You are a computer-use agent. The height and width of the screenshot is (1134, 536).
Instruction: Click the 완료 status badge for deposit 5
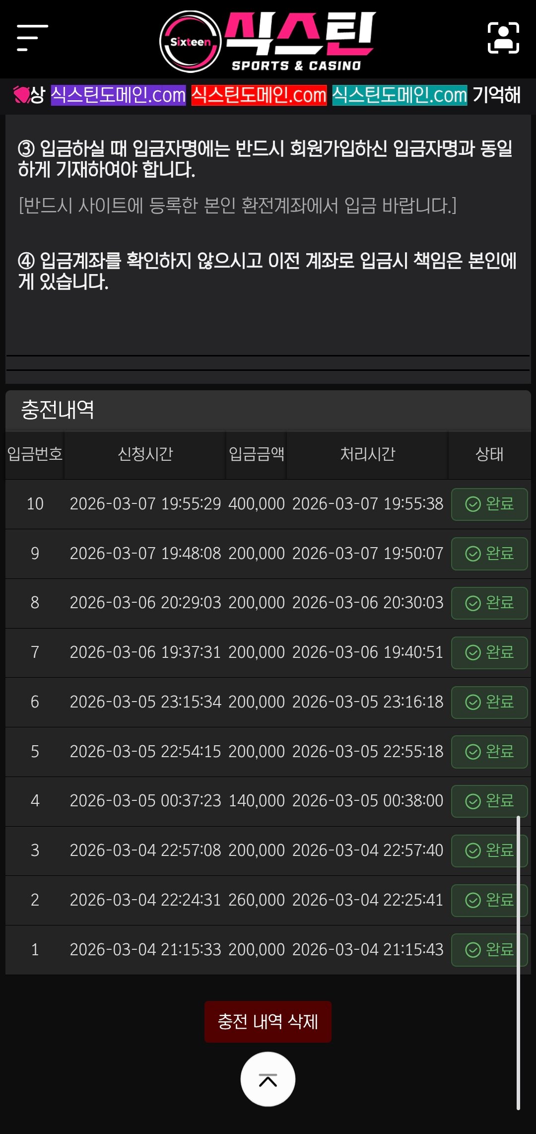(489, 752)
